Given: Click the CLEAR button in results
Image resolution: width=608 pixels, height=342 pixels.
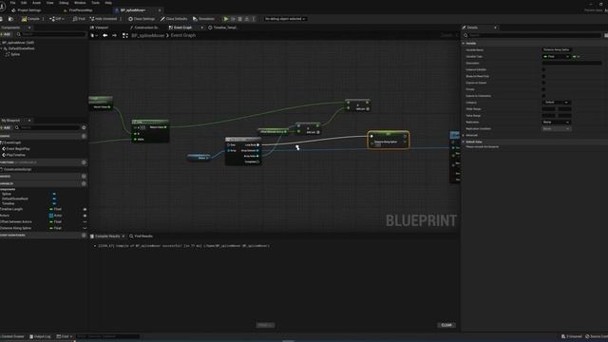Looking at the screenshot, I should point(446,325).
